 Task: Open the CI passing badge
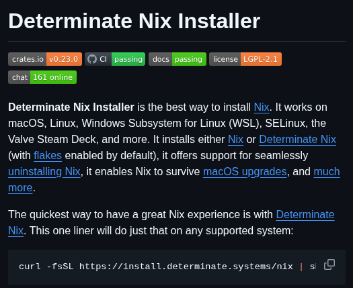click(115, 59)
